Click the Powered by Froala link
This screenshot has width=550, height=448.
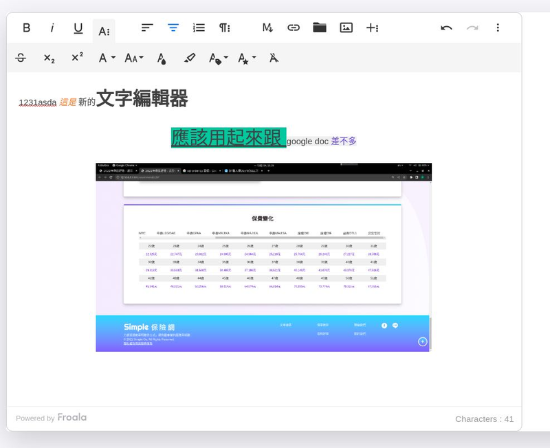point(51,417)
